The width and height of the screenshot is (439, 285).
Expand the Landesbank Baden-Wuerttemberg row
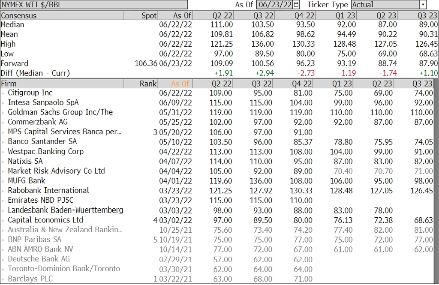pos(3,211)
